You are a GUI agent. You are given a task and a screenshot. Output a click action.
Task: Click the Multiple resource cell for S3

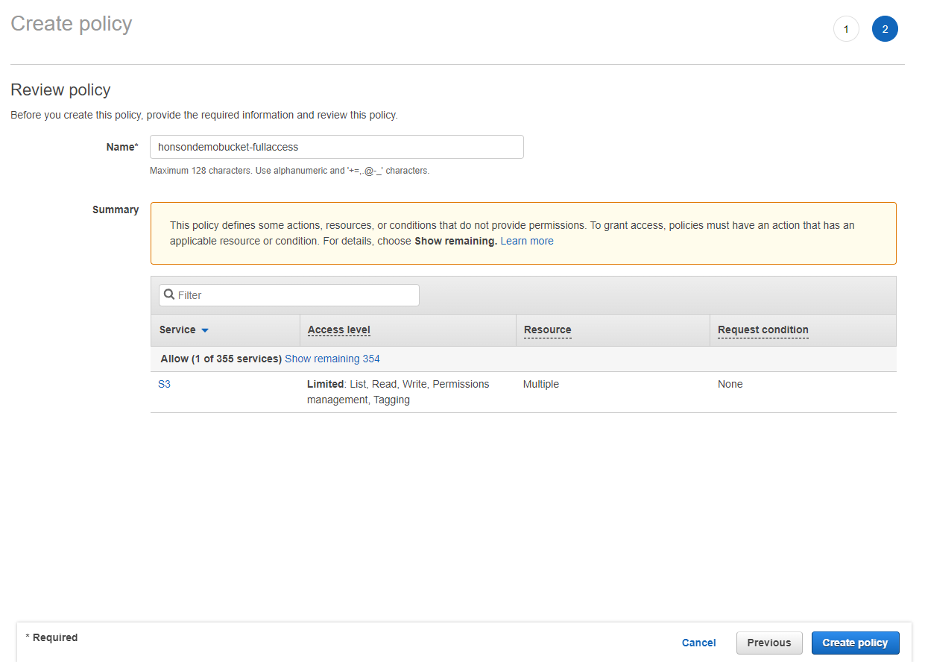(541, 384)
